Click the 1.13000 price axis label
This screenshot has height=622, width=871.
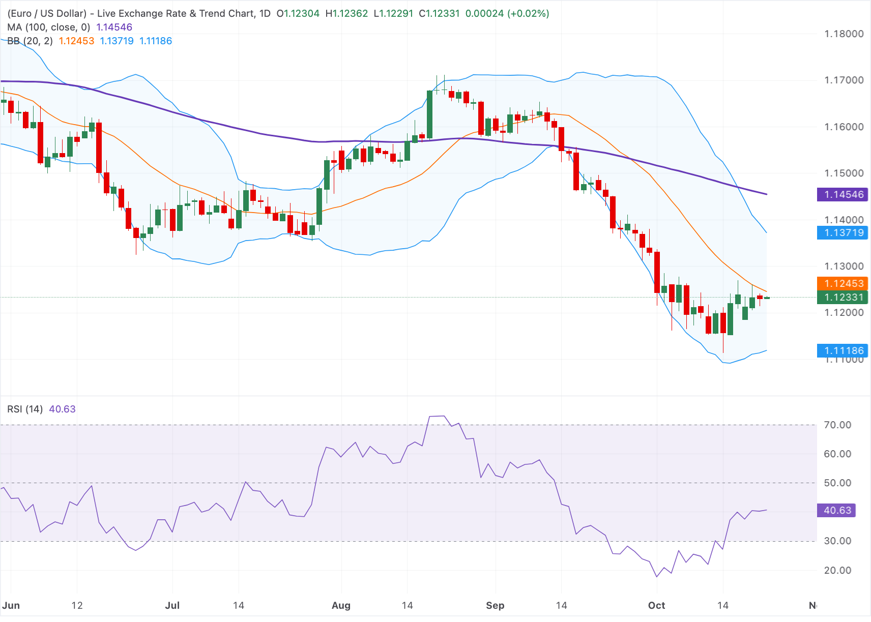coord(844,266)
